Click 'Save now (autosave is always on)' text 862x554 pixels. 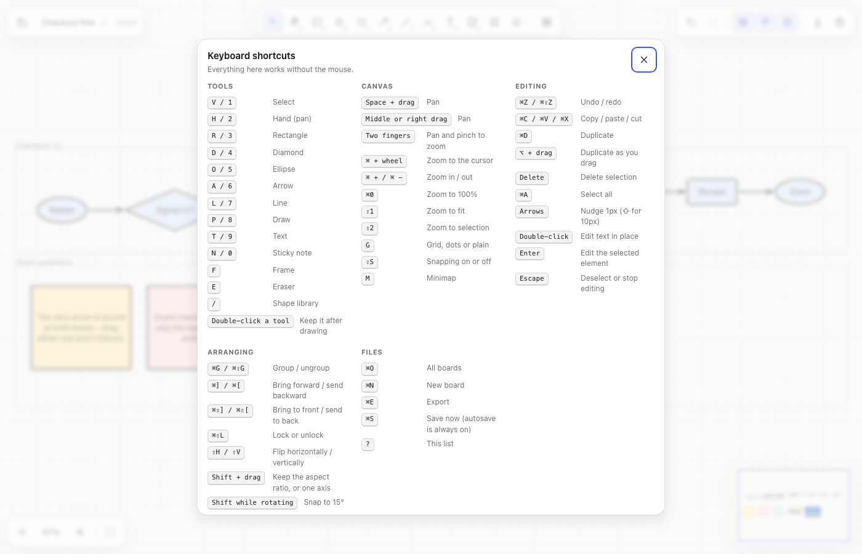tap(461, 424)
